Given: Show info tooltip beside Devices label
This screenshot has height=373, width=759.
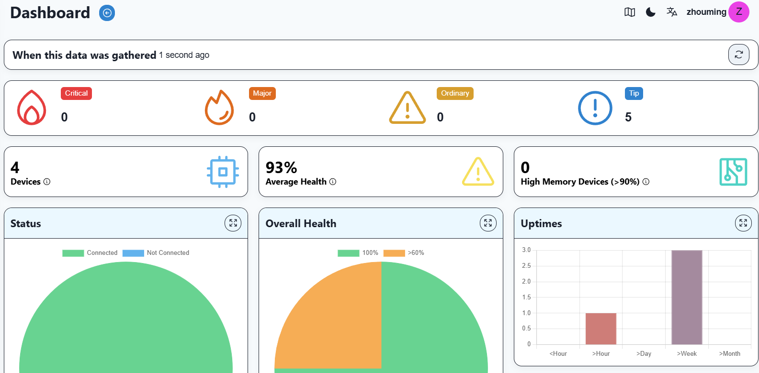Looking at the screenshot, I should 47,182.
